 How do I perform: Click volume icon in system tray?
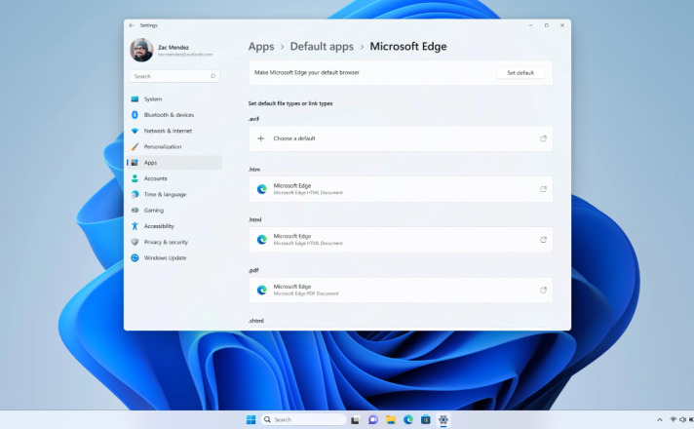[682, 419]
